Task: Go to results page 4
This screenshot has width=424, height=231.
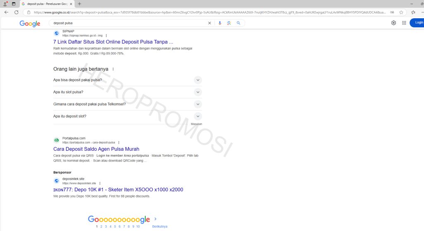Action: click(110, 226)
